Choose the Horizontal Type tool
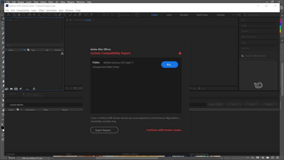 [65, 15]
